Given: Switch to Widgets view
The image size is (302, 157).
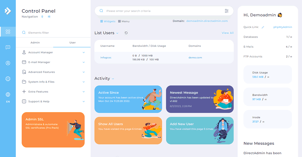Looking at the screenshot, I should (x=108, y=21).
